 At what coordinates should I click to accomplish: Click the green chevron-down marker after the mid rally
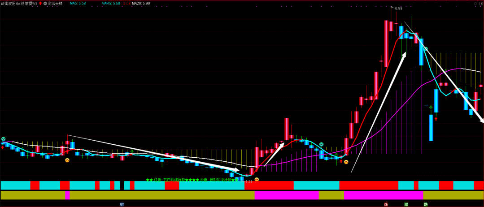click(x=322, y=144)
